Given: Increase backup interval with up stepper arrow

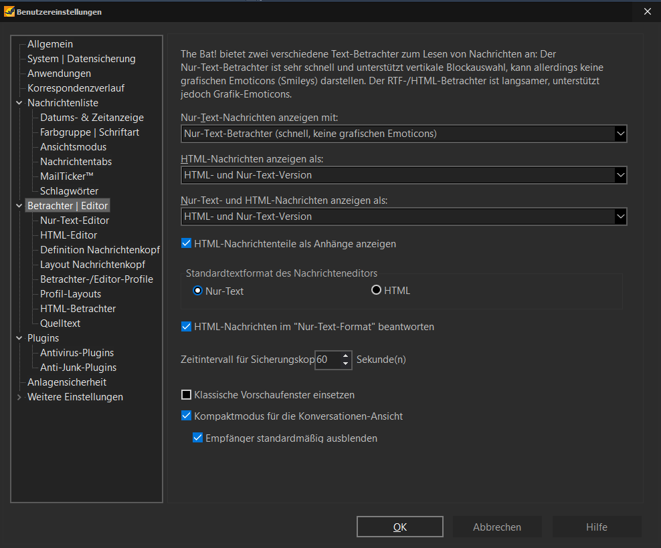Looking at the screenshot, I should [x=345, y=356].
